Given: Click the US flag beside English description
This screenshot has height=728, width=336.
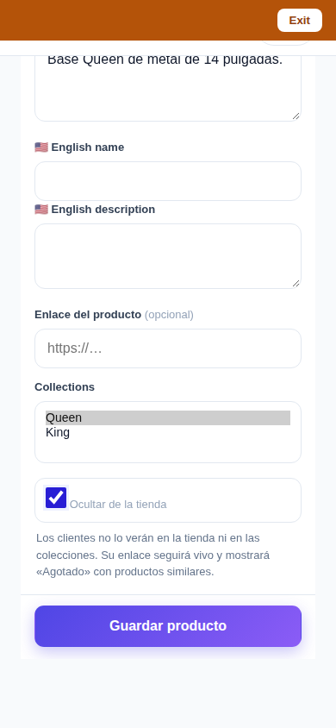Looking at the screenshot, I should tap(41, 210).
